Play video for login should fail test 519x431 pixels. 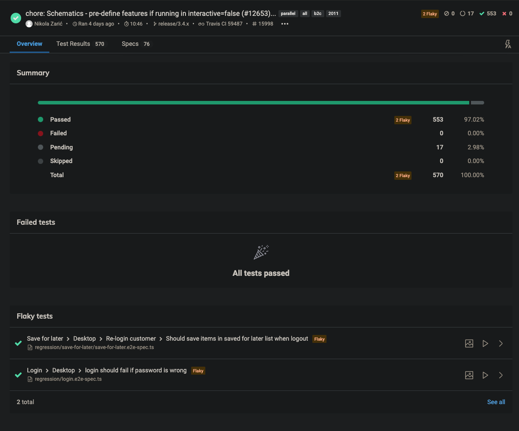coord(485,375)
